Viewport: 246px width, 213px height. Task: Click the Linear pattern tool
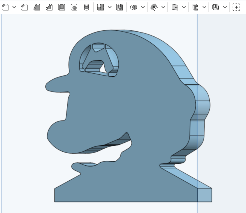pyautogui.click(x=101, y=7)
